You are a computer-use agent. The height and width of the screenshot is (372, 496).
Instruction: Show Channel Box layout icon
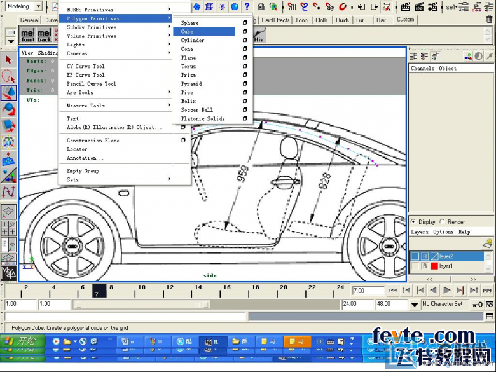coord(413,57)
